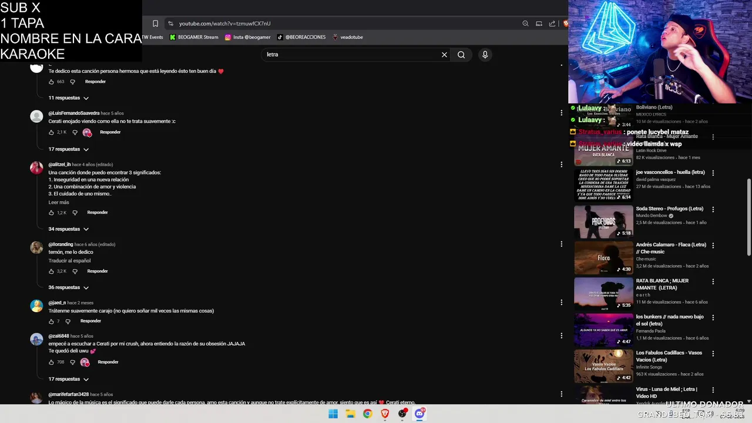Open the BEOGAMER Stream bookmark
The height and width of the screenshot is (423, 752).
tap(194, 37)
